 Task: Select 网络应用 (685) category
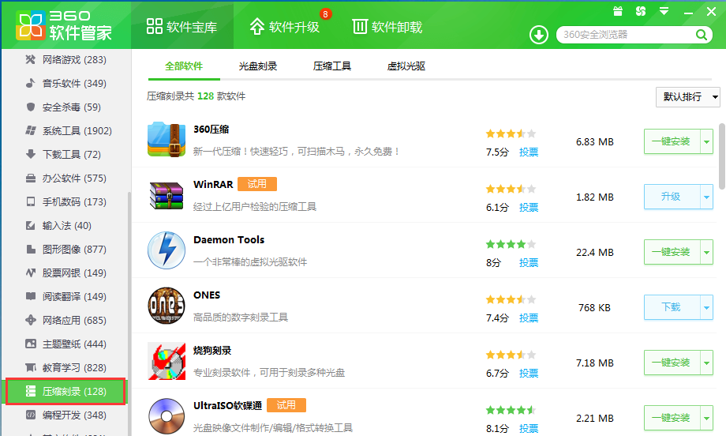tap(65, 320)
